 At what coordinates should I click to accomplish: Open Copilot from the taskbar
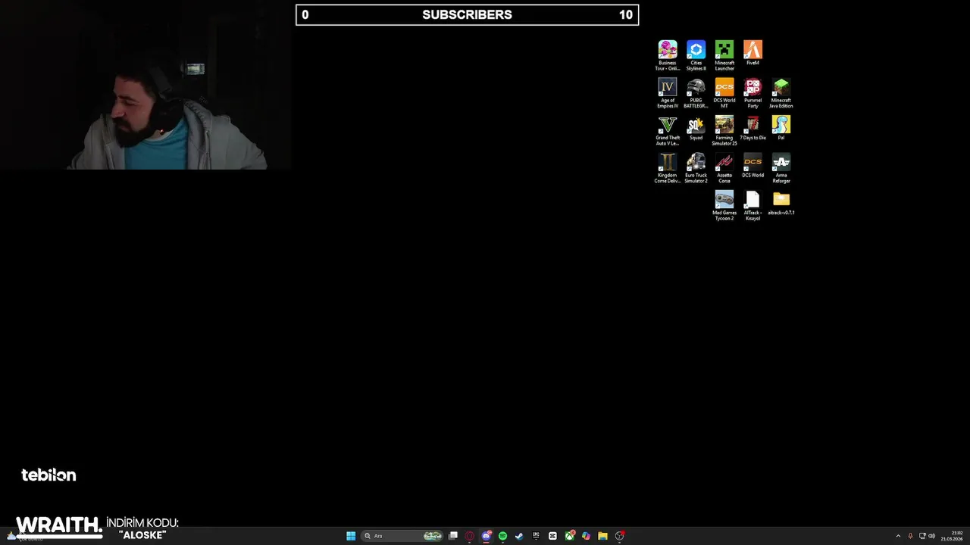[586, 536]
